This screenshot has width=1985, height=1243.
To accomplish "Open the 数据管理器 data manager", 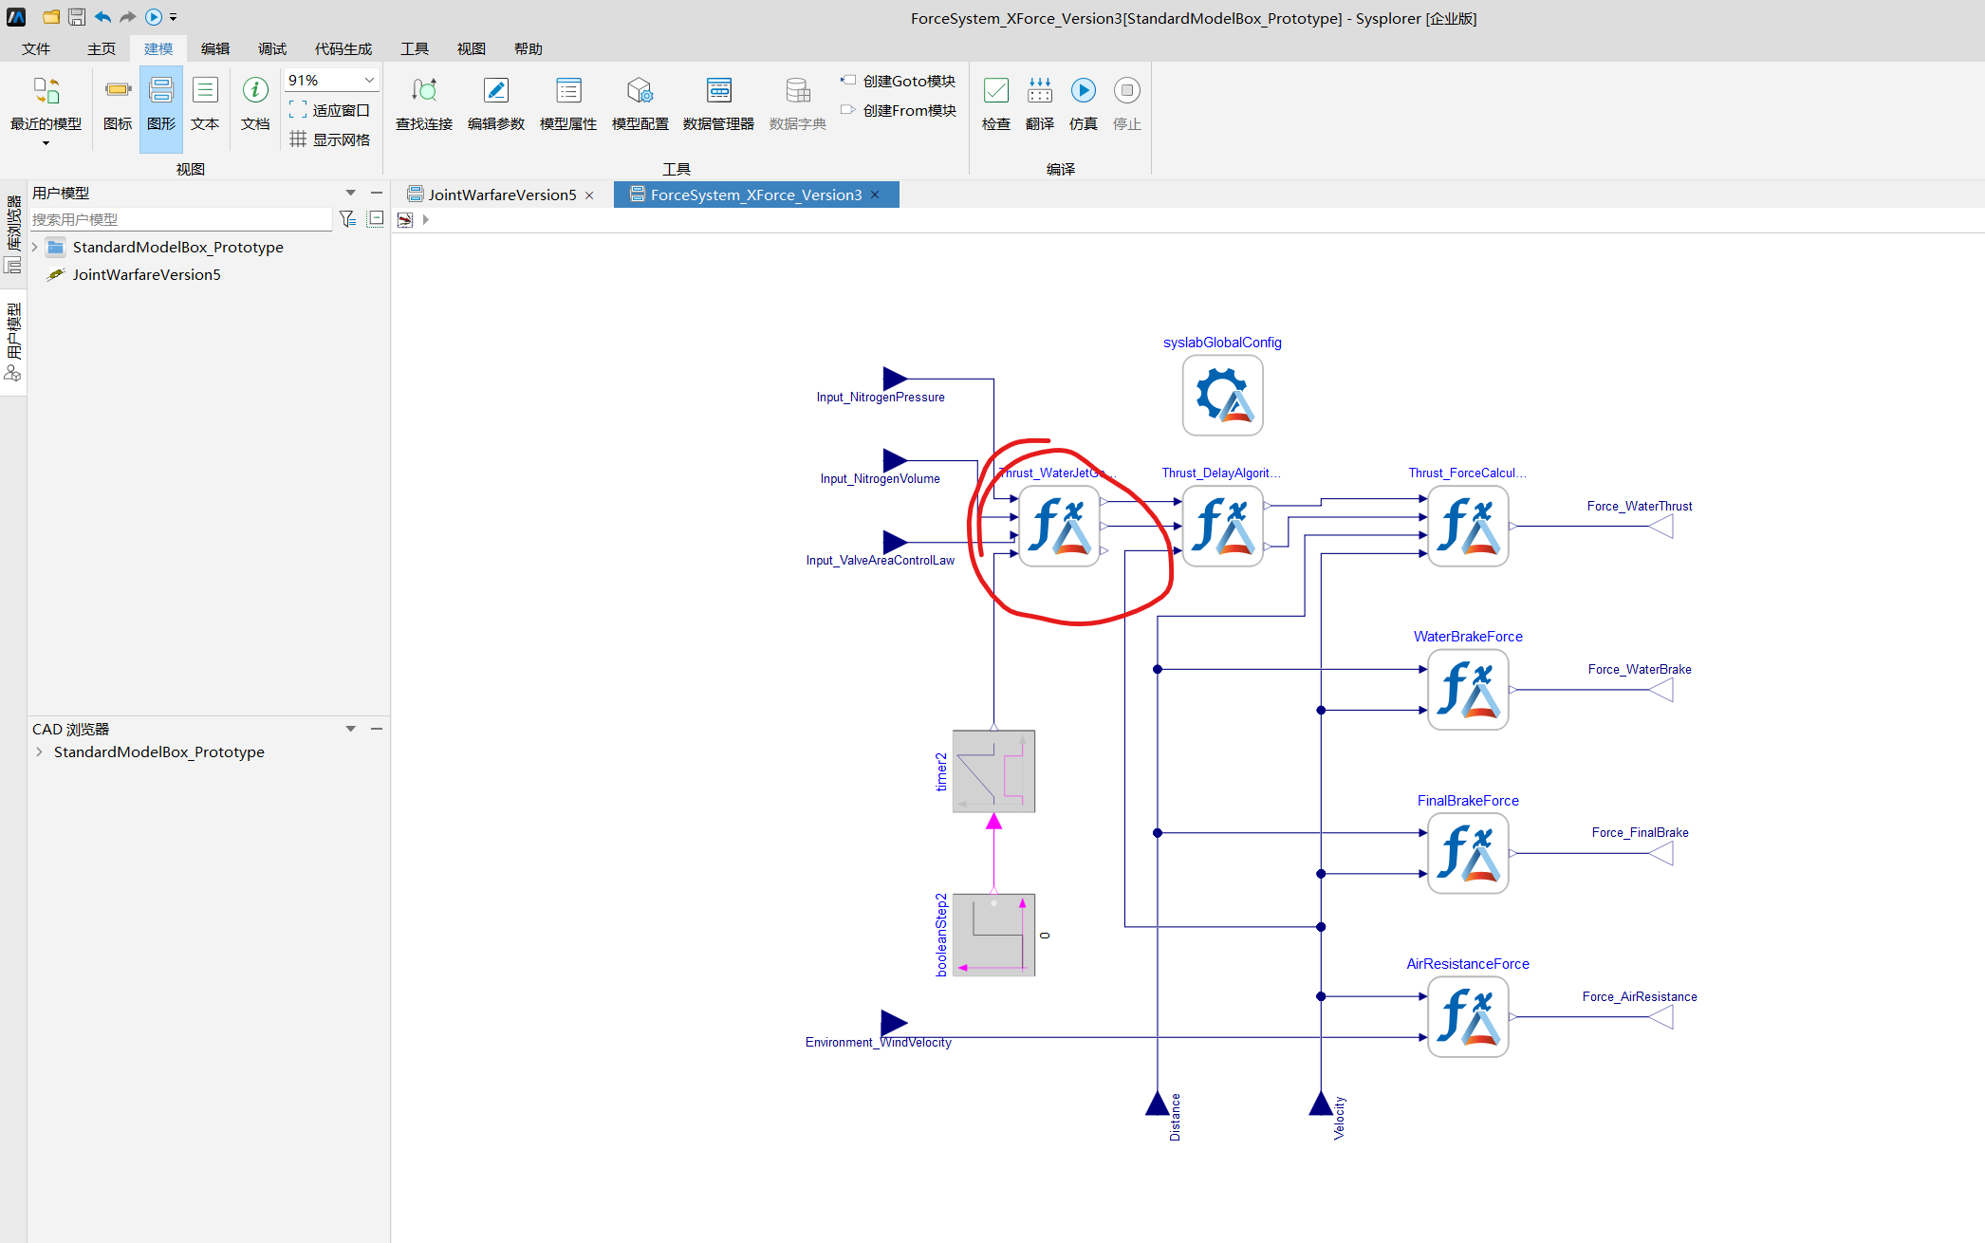I will (718, 103).
